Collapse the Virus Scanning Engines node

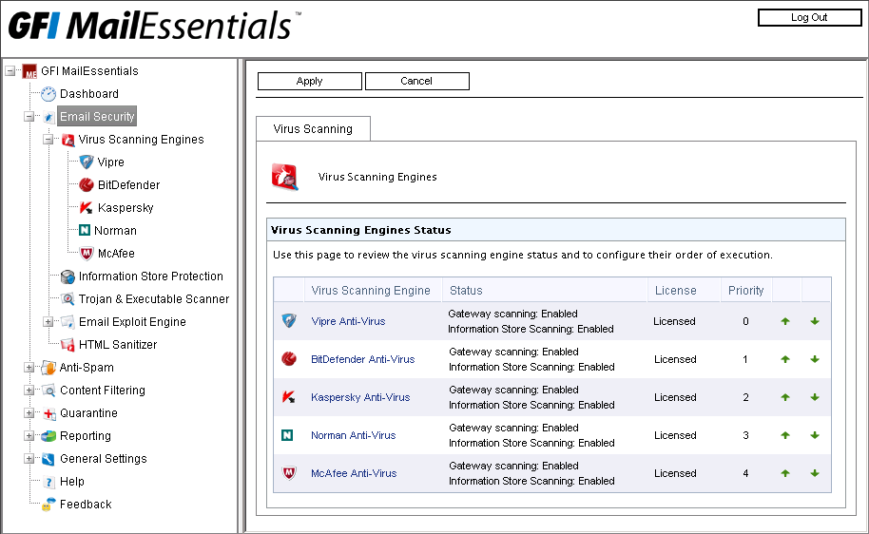[x=48, y=140]
